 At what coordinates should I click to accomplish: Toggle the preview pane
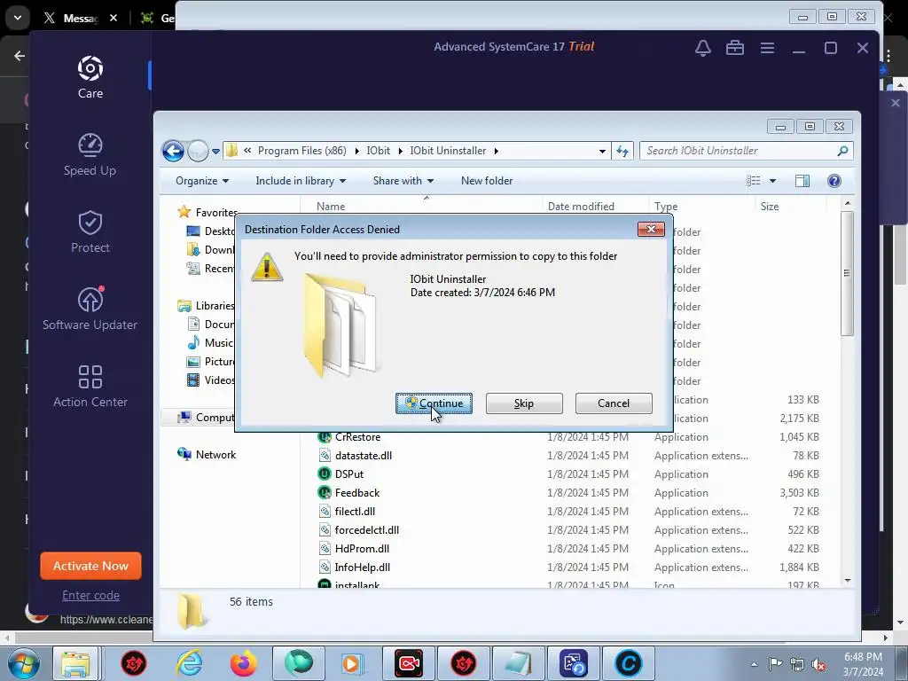pyautogui.click(x=802, y=181)
